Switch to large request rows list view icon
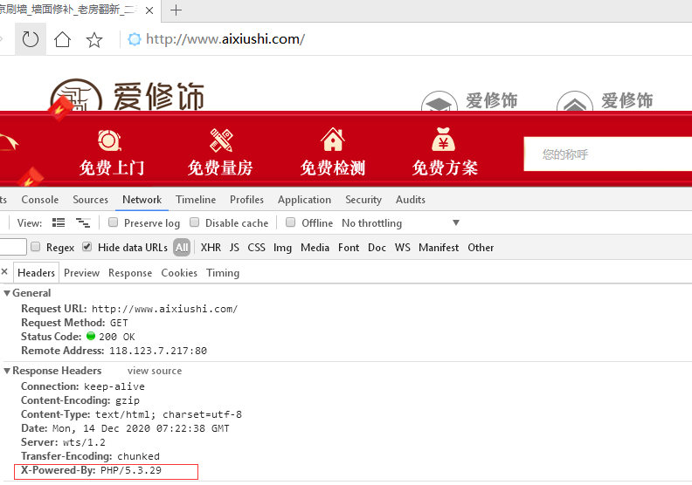 [59, 223]
